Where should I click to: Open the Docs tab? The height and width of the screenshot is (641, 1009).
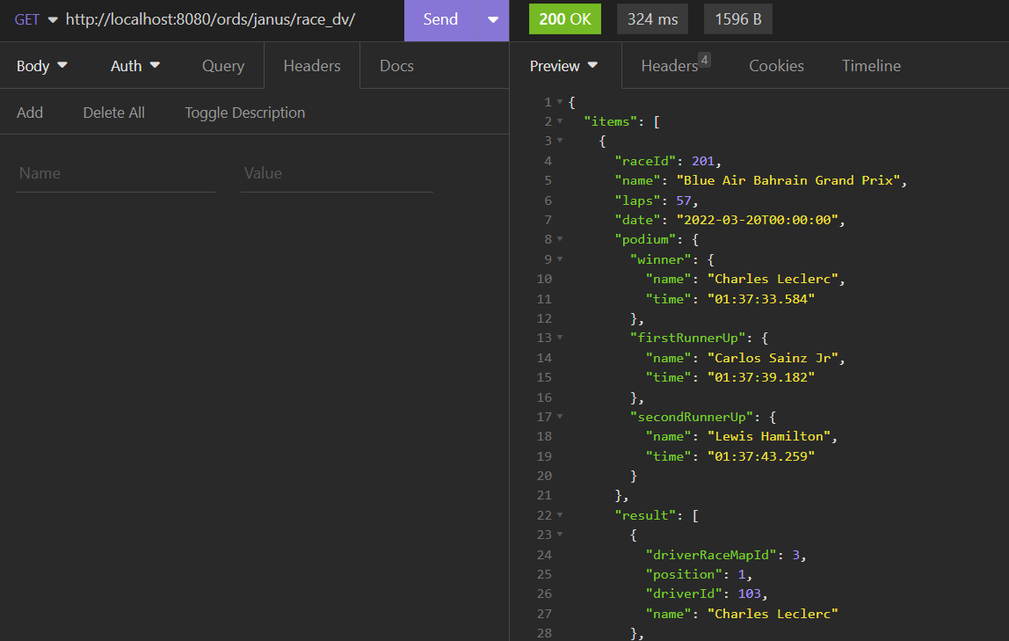coord(396,66)
